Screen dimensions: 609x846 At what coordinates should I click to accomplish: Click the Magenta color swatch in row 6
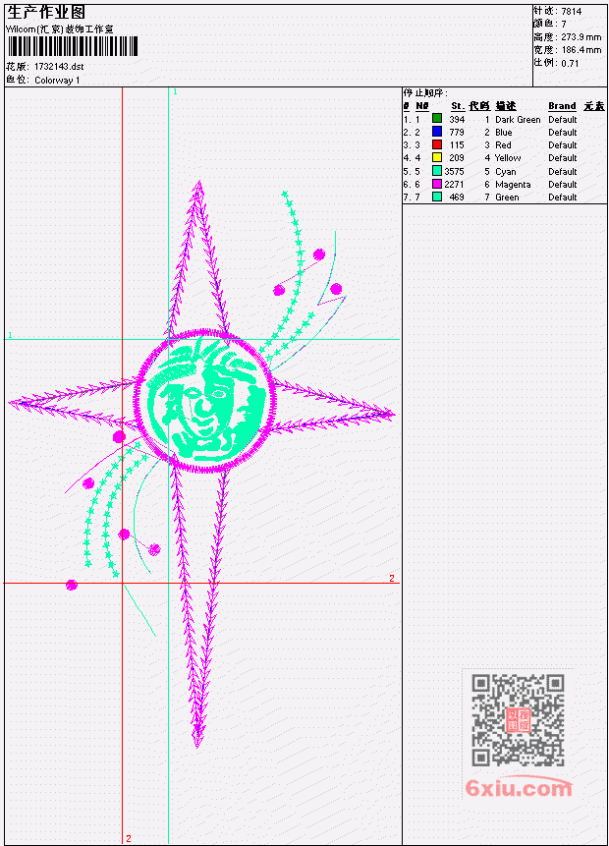click(x=437, y=184)
